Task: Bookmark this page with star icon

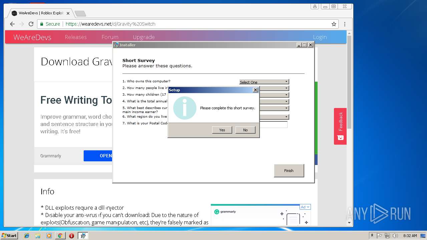Action: point(334,24)
